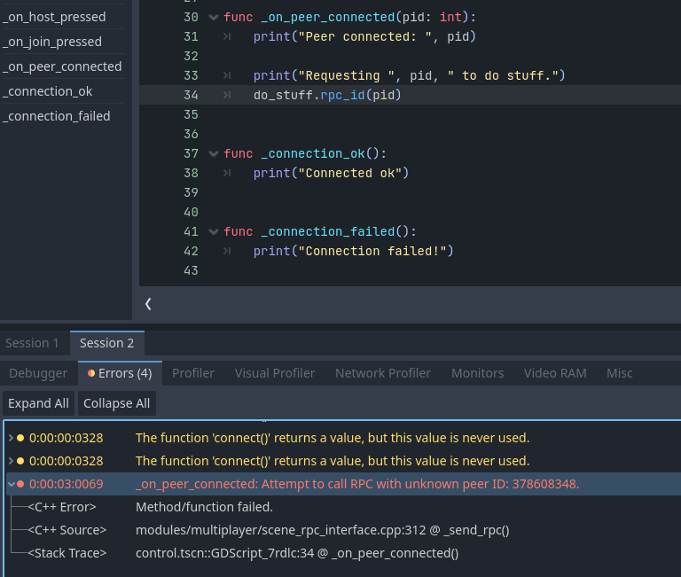Switch to Session 2 tab
The height and width of the screenshot is (577, 681).
pos(106,343)
